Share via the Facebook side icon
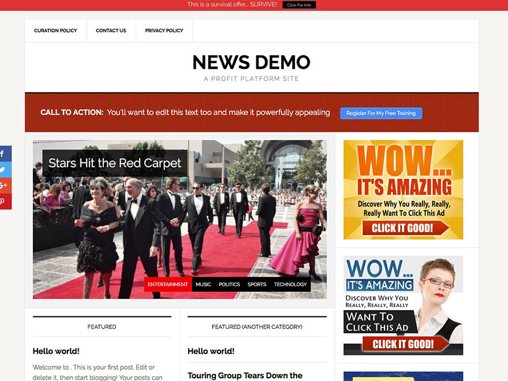This screenshot has width=508, height=381. point(6,154)
